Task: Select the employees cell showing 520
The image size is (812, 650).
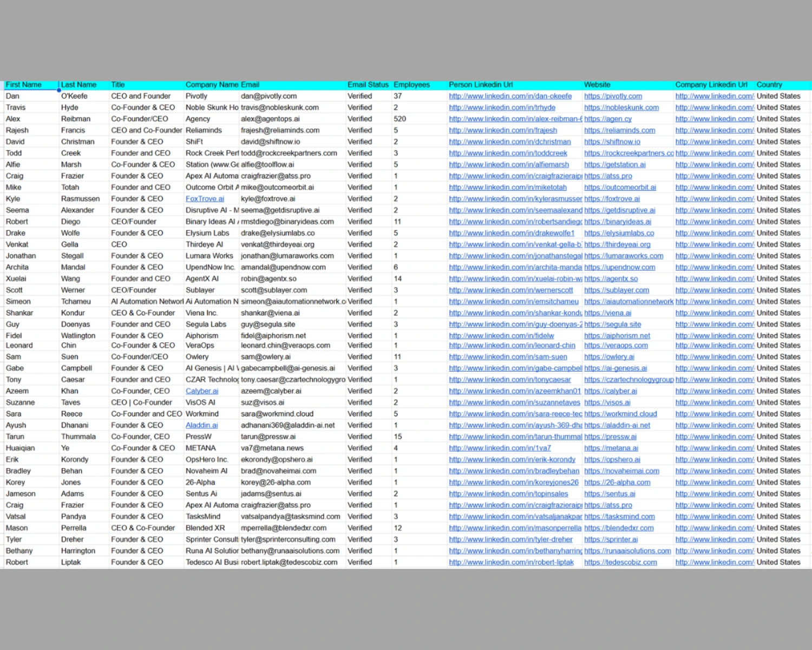Action: pos(420,119)
